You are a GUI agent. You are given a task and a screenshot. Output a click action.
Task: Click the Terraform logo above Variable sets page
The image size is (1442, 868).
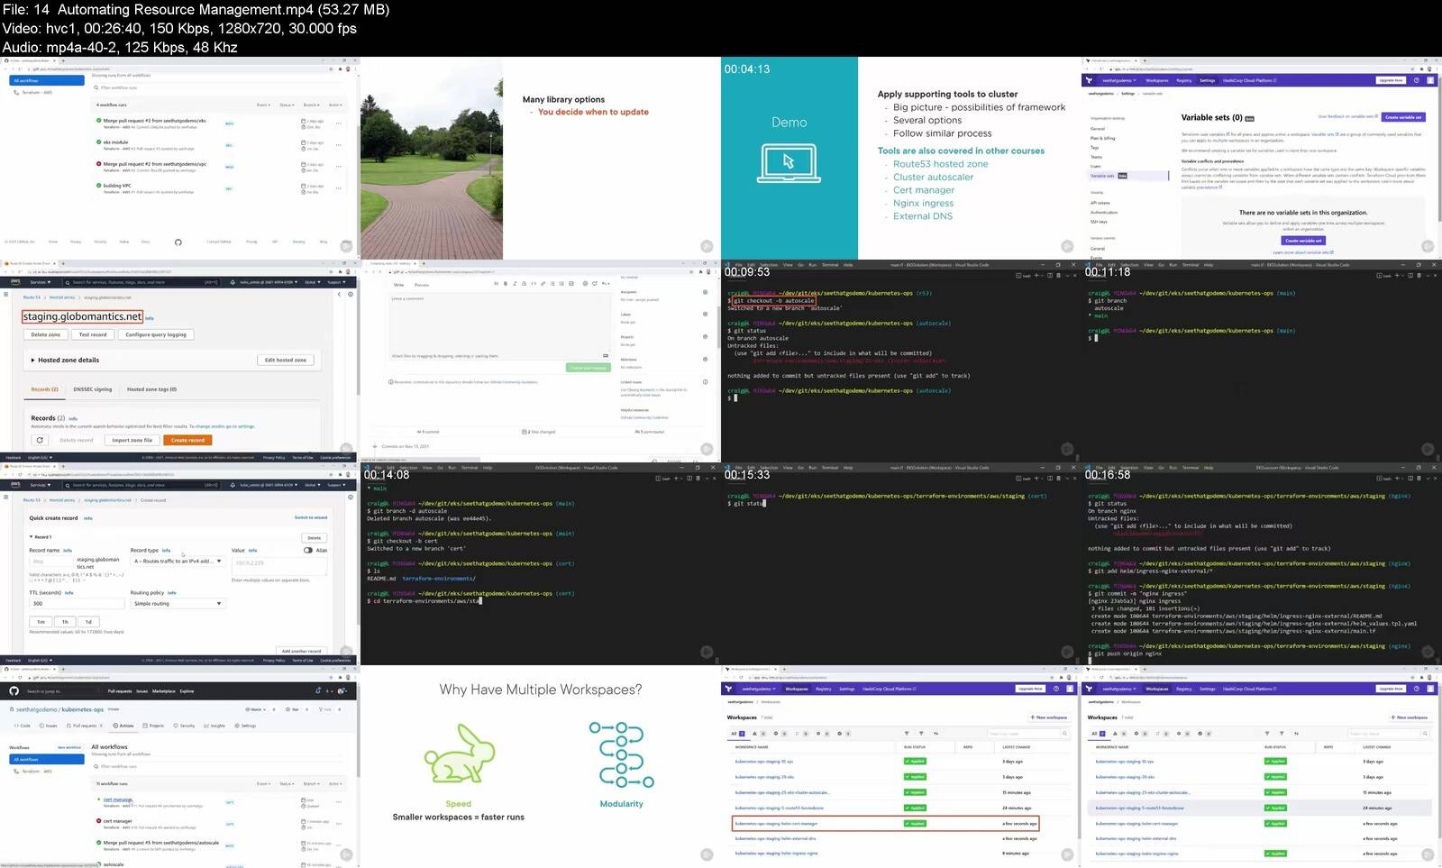pyautogui.click(x=1089, y=80)
